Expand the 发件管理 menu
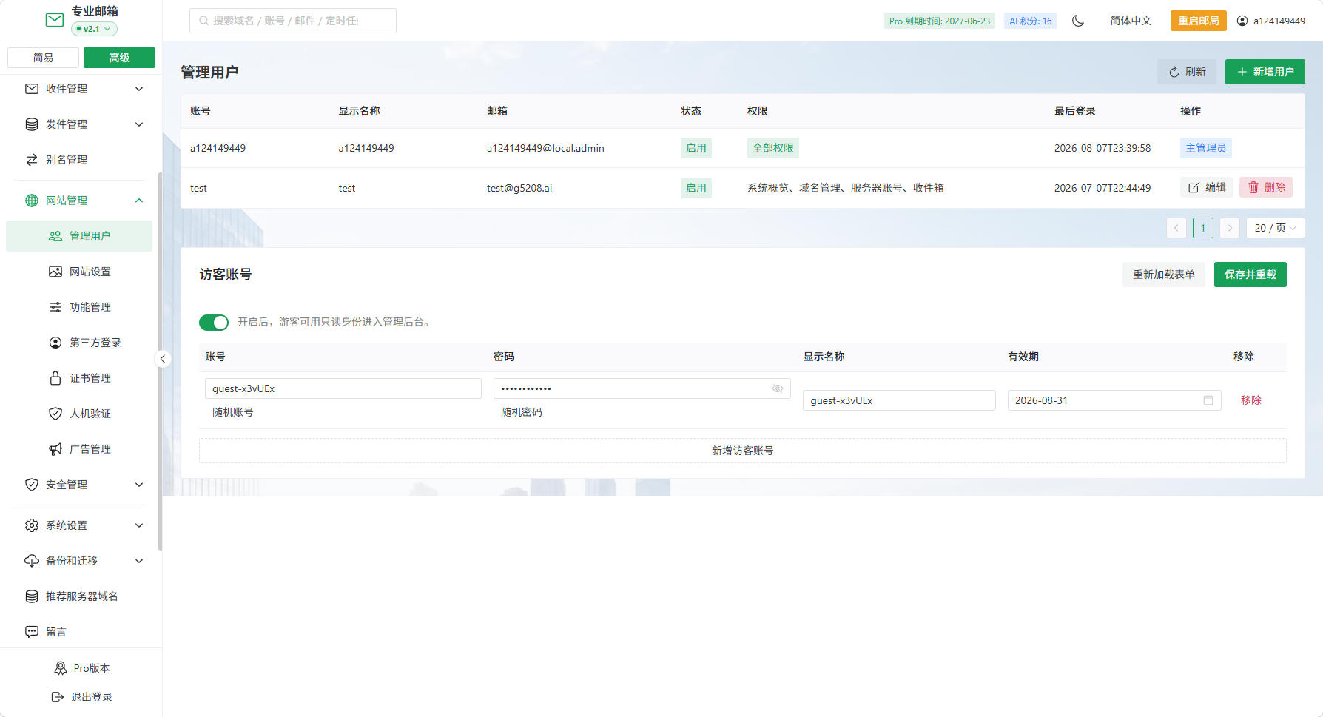Screen dimensions: 1323x717 (139, 124)
